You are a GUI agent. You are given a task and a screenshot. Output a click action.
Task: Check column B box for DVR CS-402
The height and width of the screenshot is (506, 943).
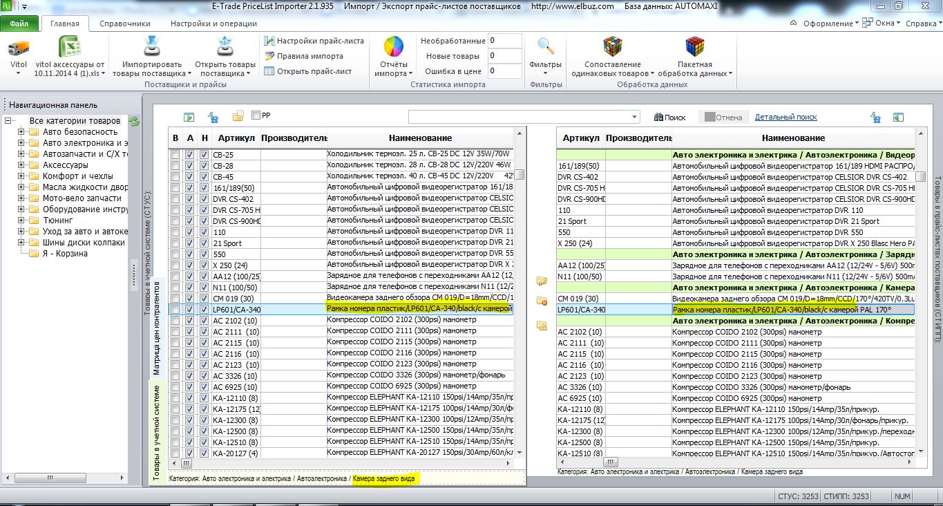click(x=175, y=199)
